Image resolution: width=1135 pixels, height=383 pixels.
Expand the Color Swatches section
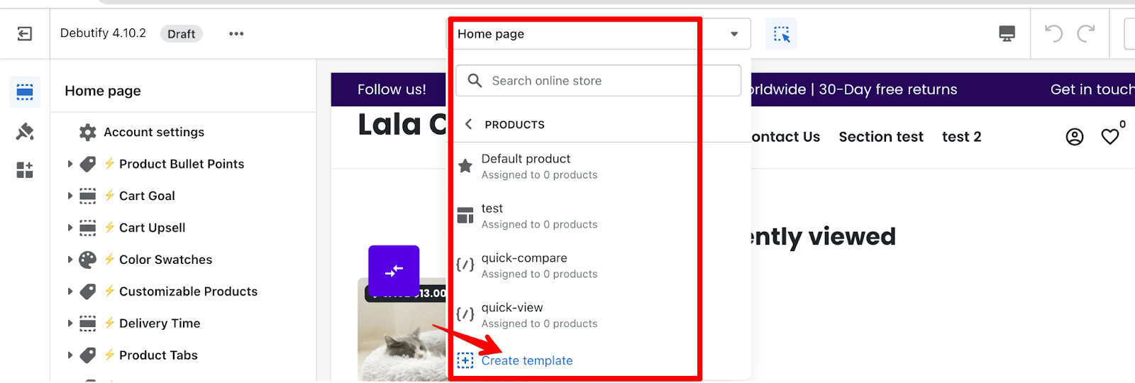click(70, 260)
